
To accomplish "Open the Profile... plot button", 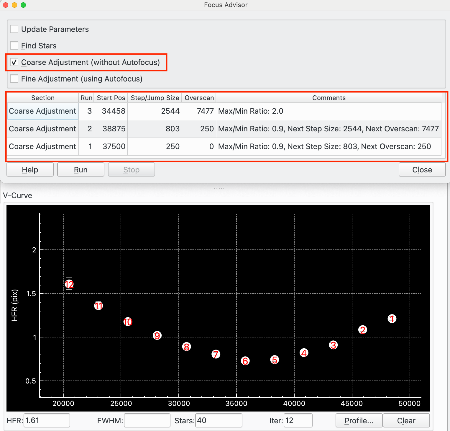I will click(359, 420).
